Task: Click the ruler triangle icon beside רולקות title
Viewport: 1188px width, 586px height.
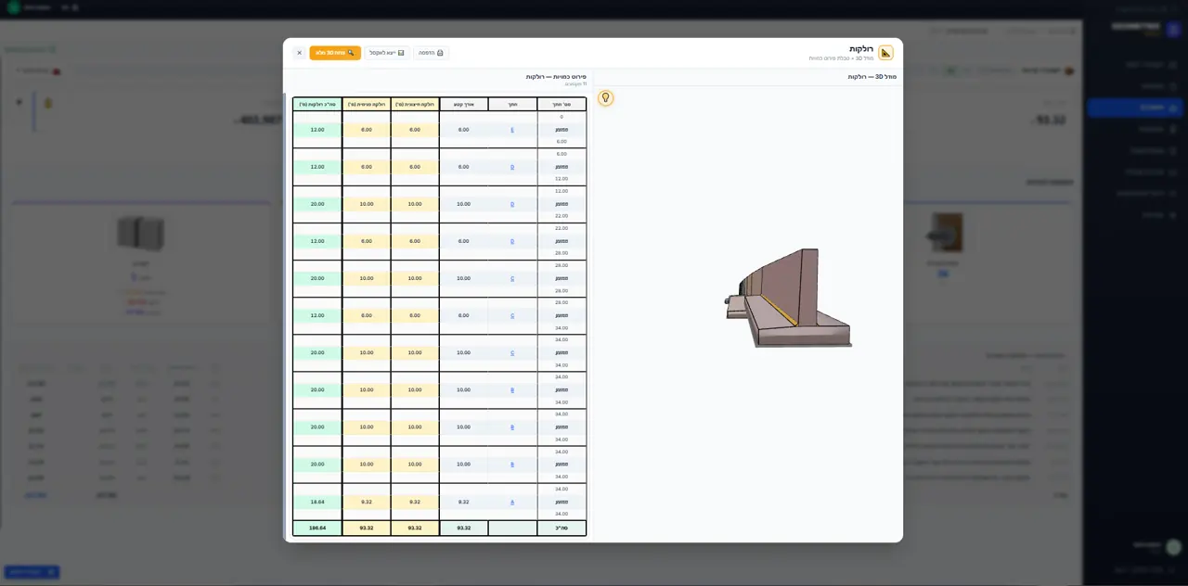Action: pos(885,53)
